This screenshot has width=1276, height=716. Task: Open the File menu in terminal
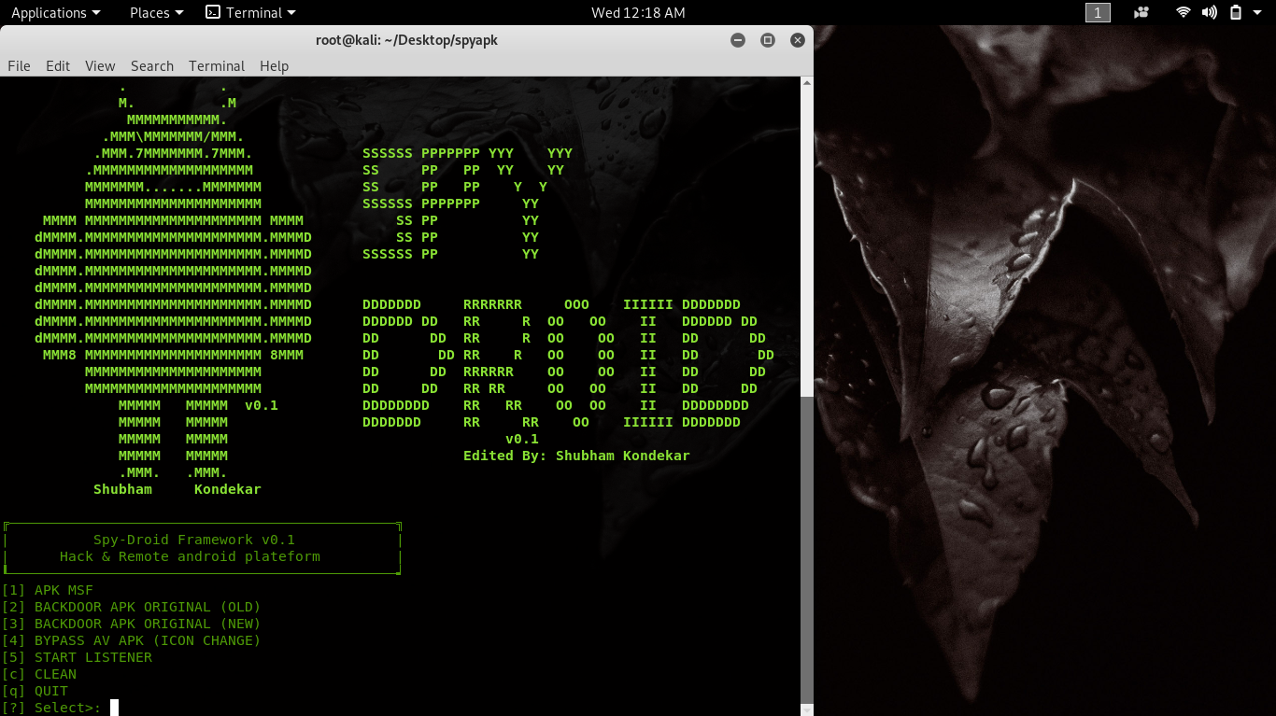coord(19,65)
